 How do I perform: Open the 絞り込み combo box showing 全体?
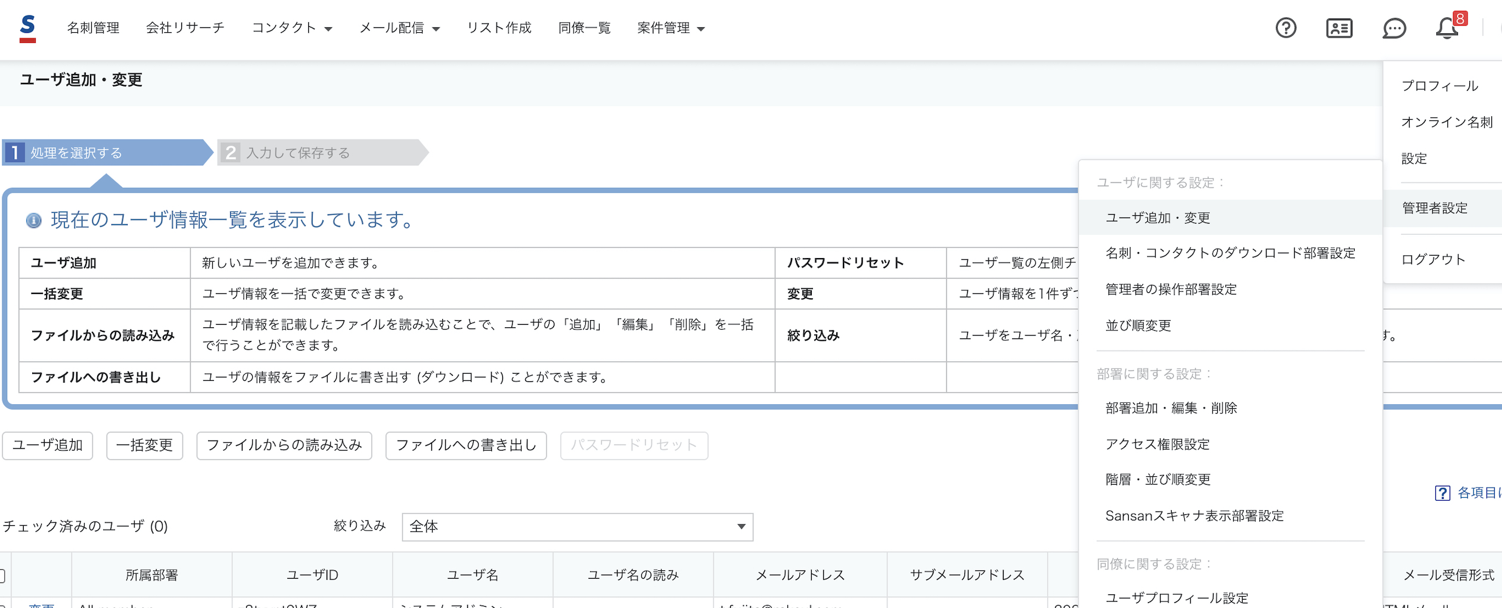click(577, 527)
